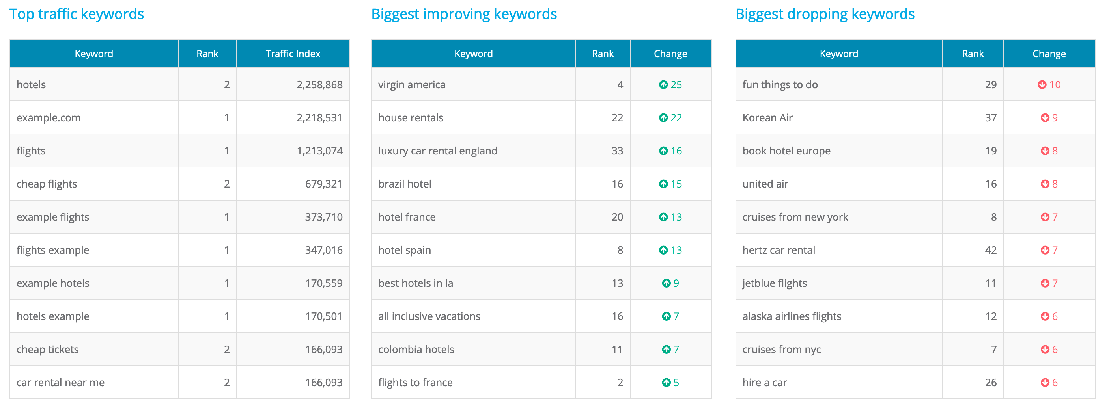The height and width of the screenshot is (409, 1109).
Task: Select the luxury car rental england keyword
Action: (x=437, y=151)
